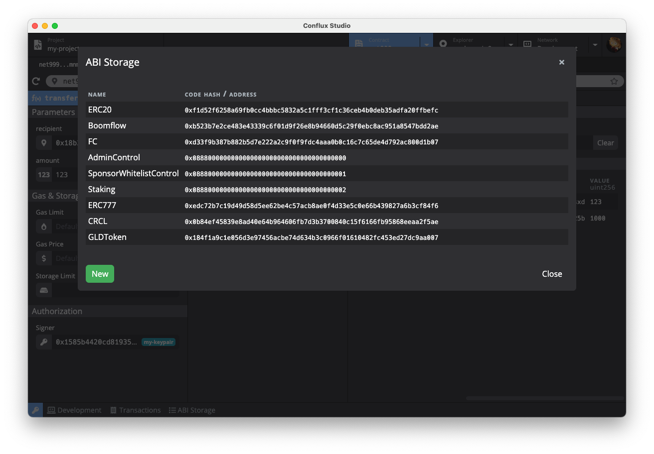Image resolution: width=654 pixels, height=454 pixels.
Task: Click Boomflow code hash 0xb523b7e2...
Action: click(x=312, y=126)
